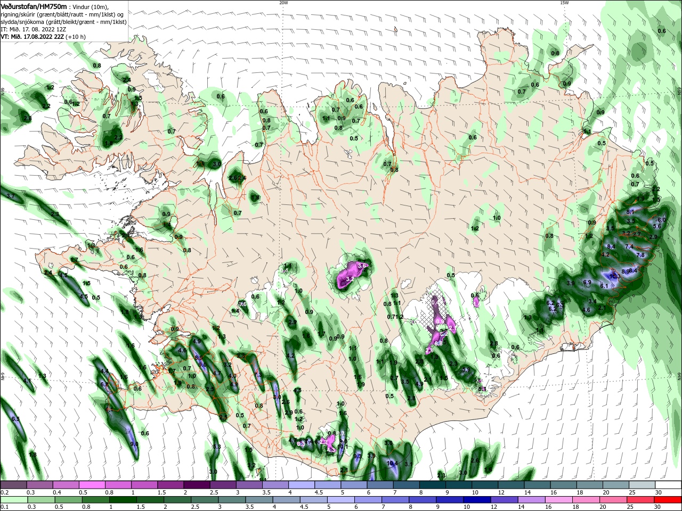Click the 8.1 rainfall value in the east

coord(630,212)
